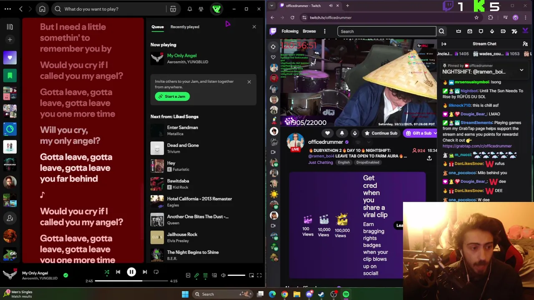Expand Your Library sidebar icon
This screenshot has width=534, height=300.
10,27
